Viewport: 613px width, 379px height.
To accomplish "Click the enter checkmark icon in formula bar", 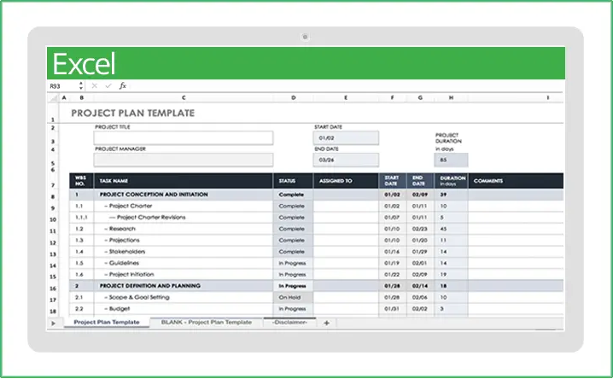I will (108, 85).
